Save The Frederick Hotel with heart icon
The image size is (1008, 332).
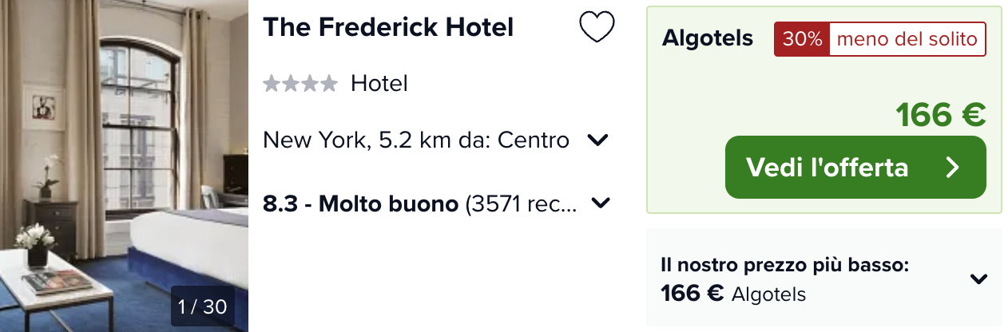tap(597, 28)
